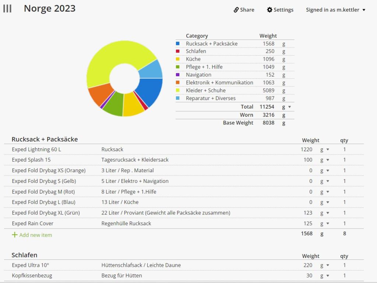The image size is (377, 283).
Task: Open the Signed in as m.kettler dropdown
Action: (336, 10)
